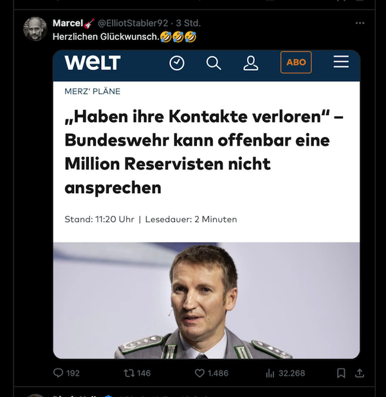Enlarge the photo of uniformed officer
The image size is (386, 397).
coord(207,300)
